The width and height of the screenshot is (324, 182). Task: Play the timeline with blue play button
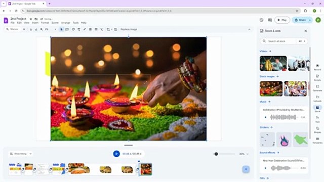(x=116, y=154)
